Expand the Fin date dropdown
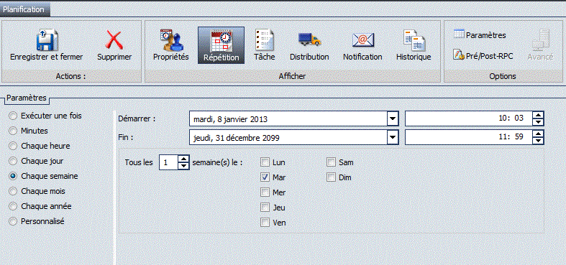 coord(393,137)
